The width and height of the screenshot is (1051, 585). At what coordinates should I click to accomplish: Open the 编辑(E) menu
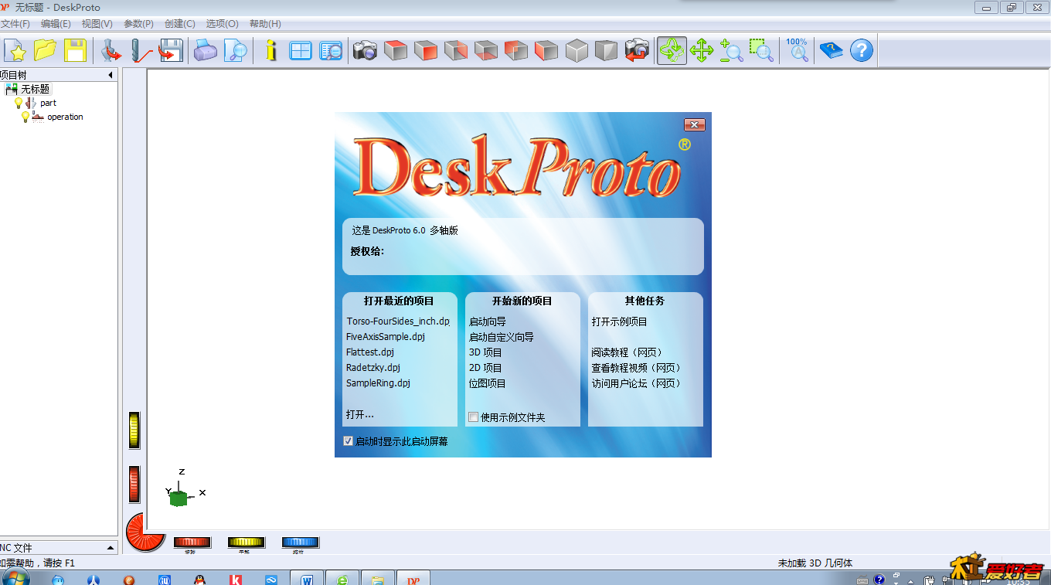(x=56, y=24)
